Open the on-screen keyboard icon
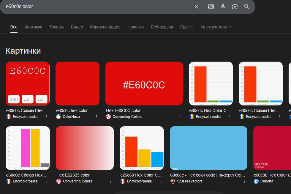The image size is (291, 194). (211, 7)
